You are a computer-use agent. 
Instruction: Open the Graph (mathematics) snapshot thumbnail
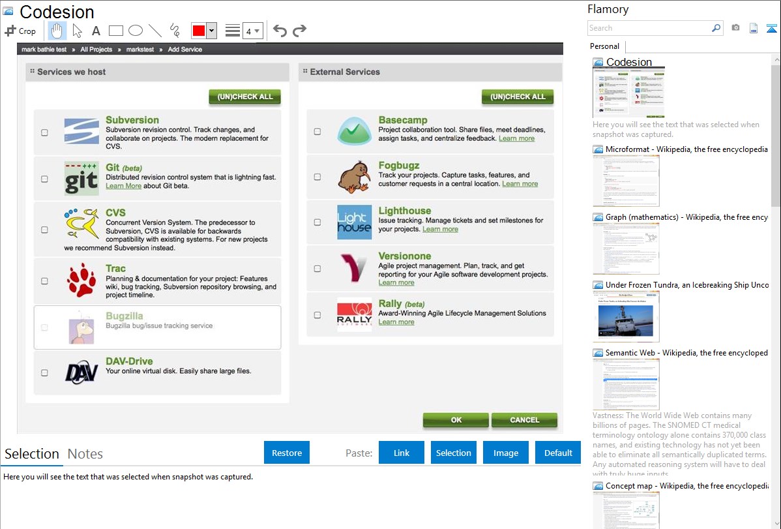click(x=626, y=249)
